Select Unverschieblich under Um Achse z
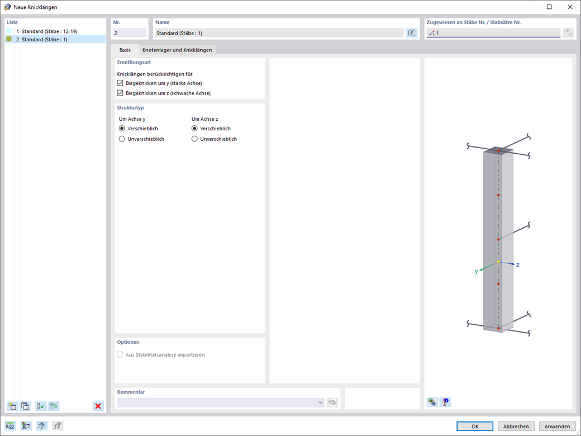The height and width of the screenshot is (436, 581). 194,139
